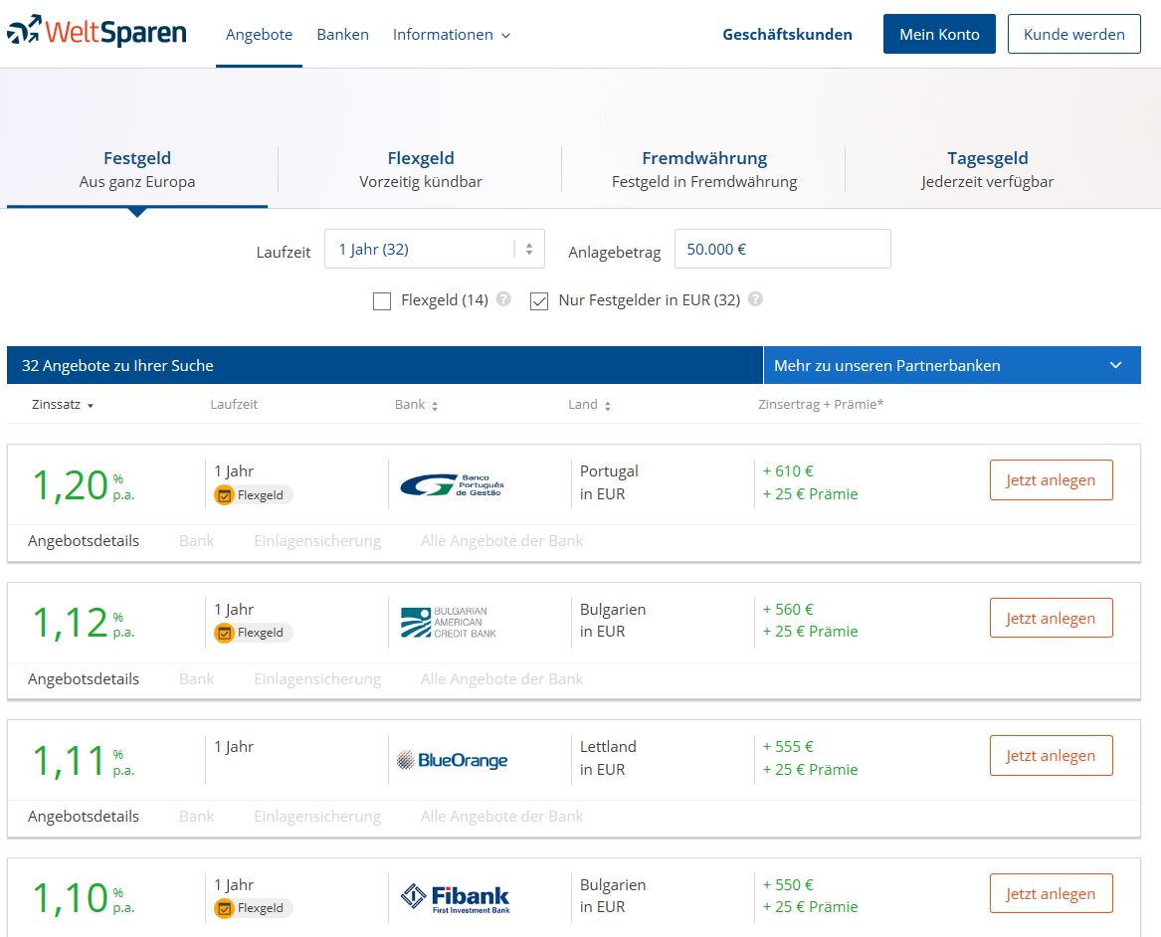Screen dimensions: 1161x937
Task: Open the Bank tab of the 1,12% offer
Action: (196, 678)
